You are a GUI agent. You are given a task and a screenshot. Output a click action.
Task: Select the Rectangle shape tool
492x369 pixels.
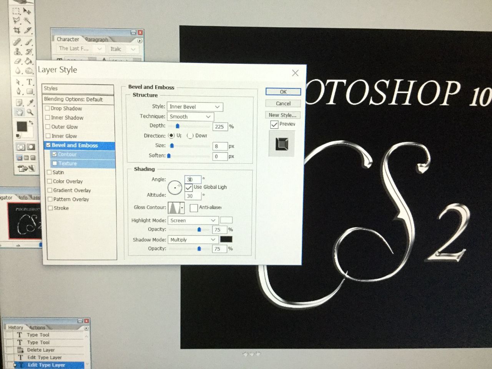click(x=30, y=91)
